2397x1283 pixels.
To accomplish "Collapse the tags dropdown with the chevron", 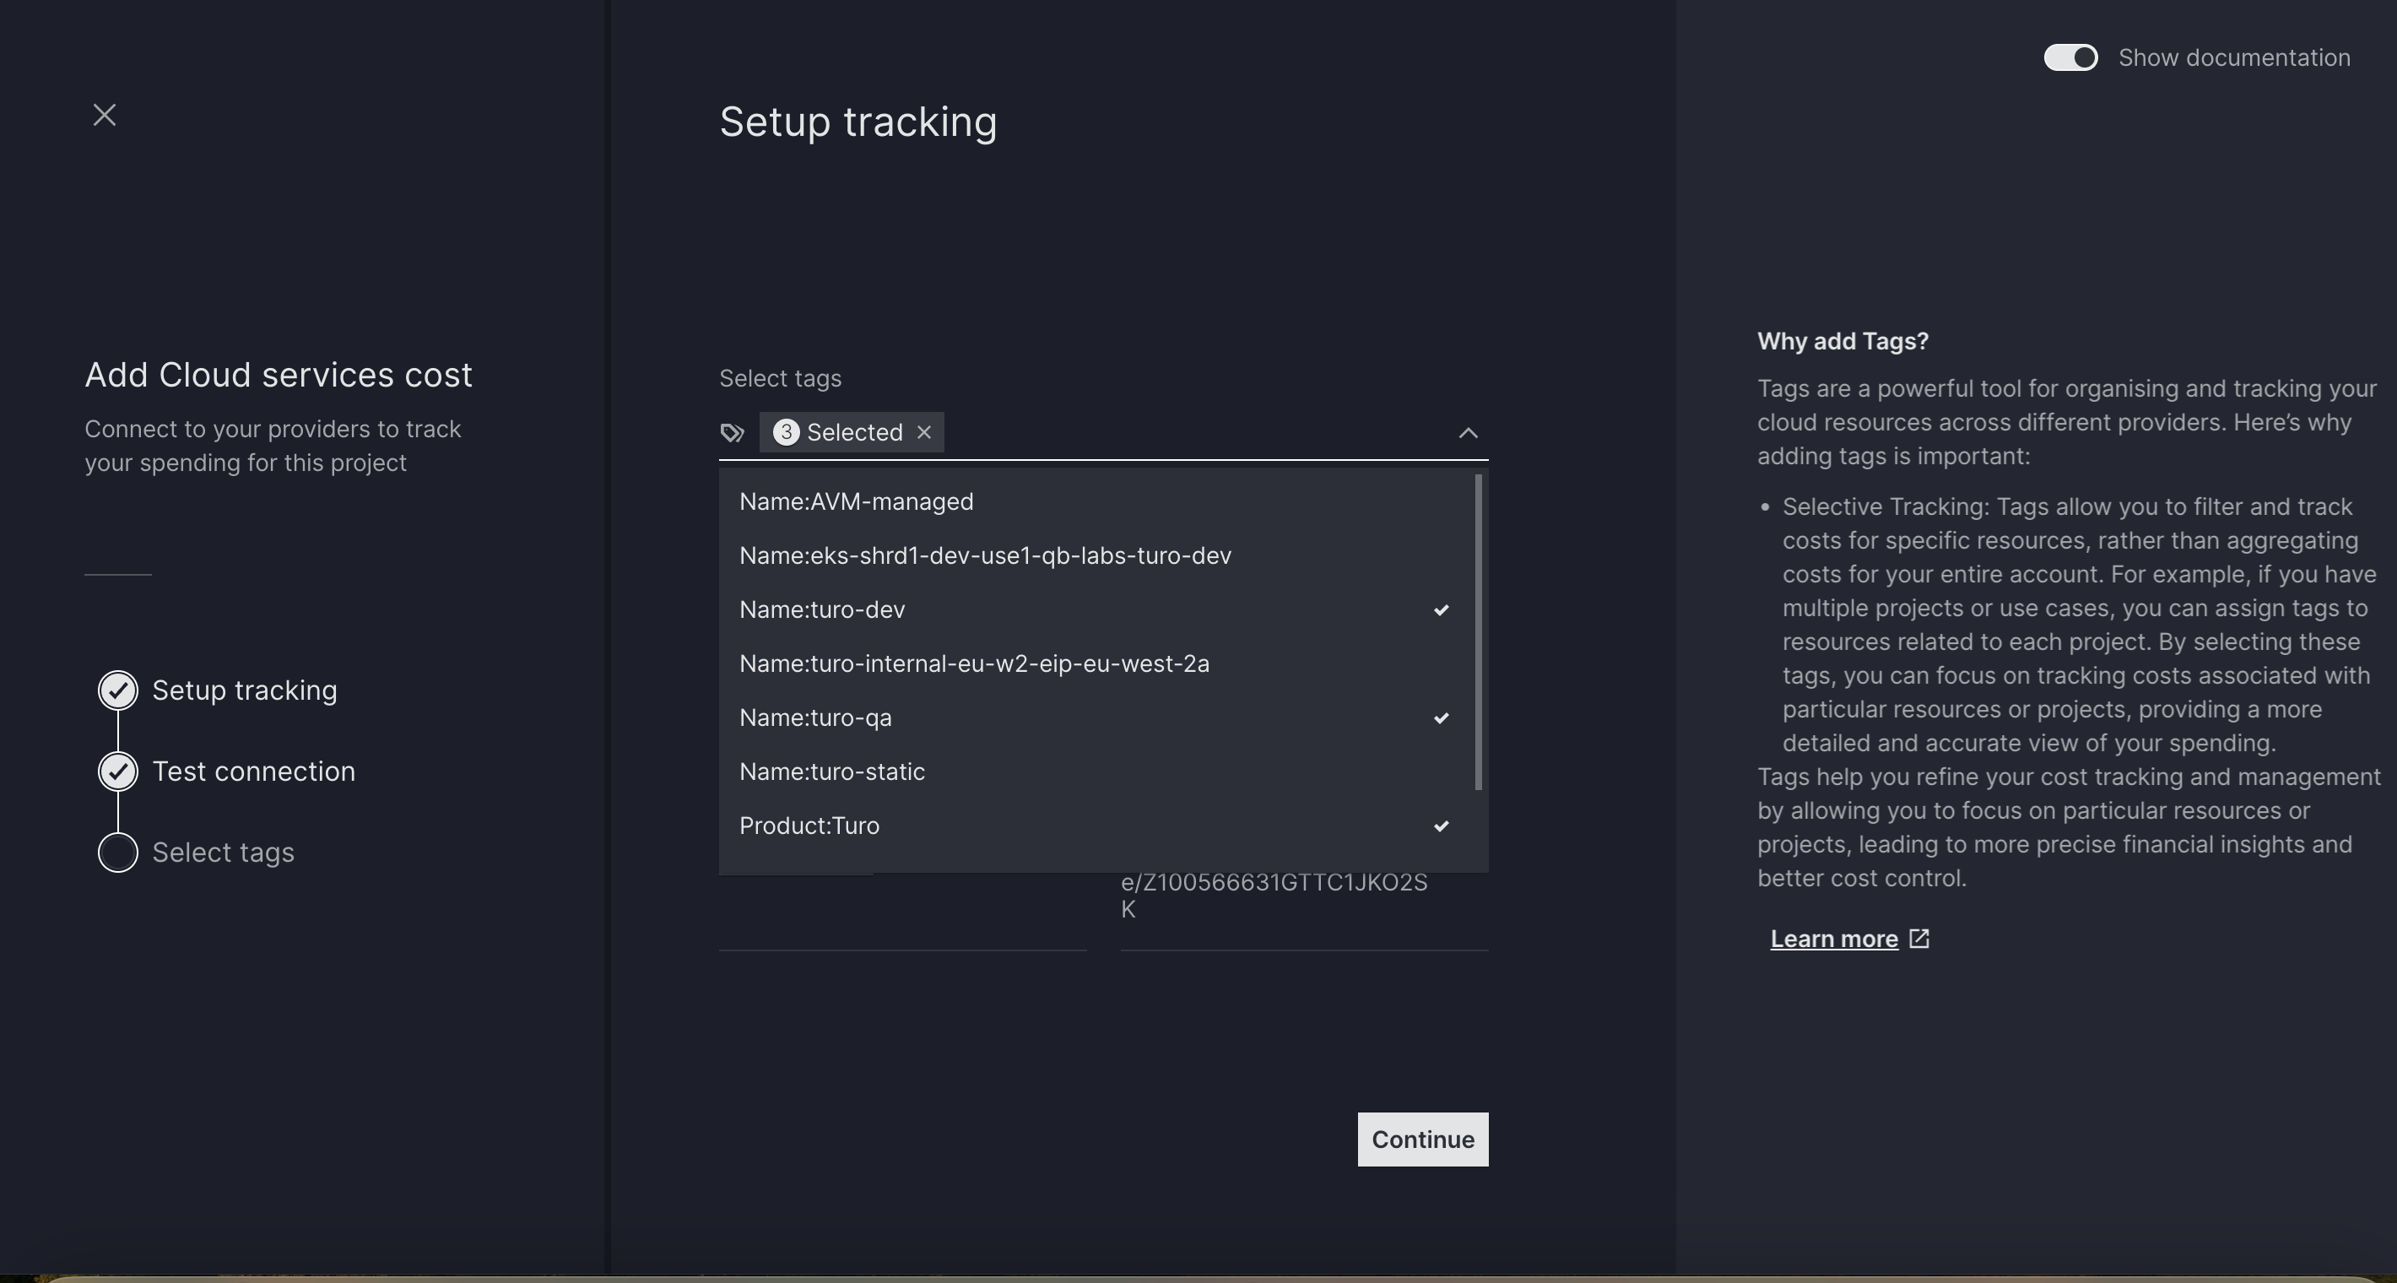I will [x=1468, y=433].
